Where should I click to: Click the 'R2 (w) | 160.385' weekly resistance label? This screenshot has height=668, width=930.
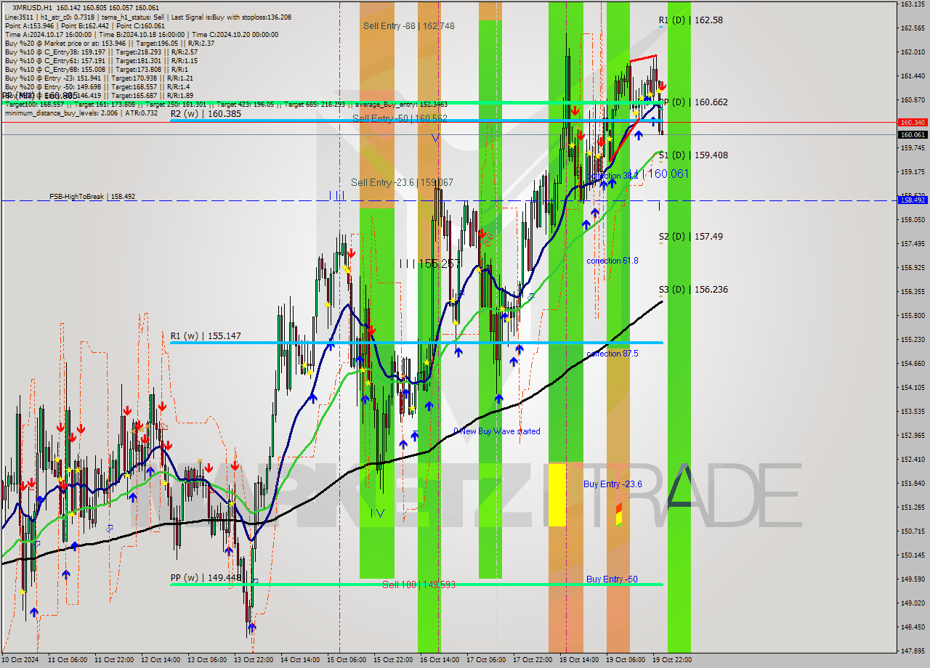tap(206, 114)
